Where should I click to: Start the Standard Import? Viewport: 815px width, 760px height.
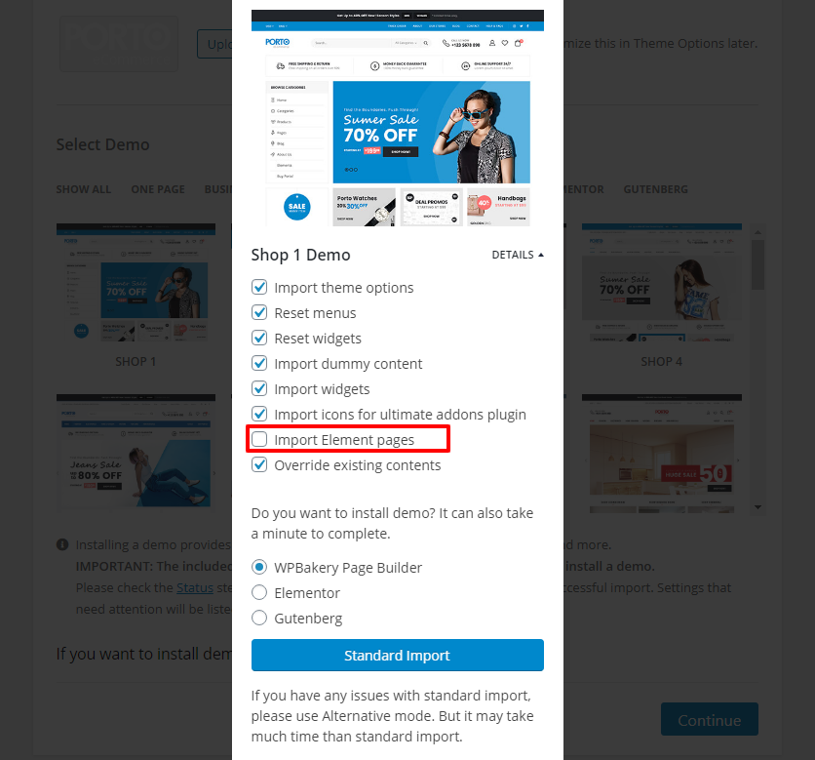click(398, 656)
